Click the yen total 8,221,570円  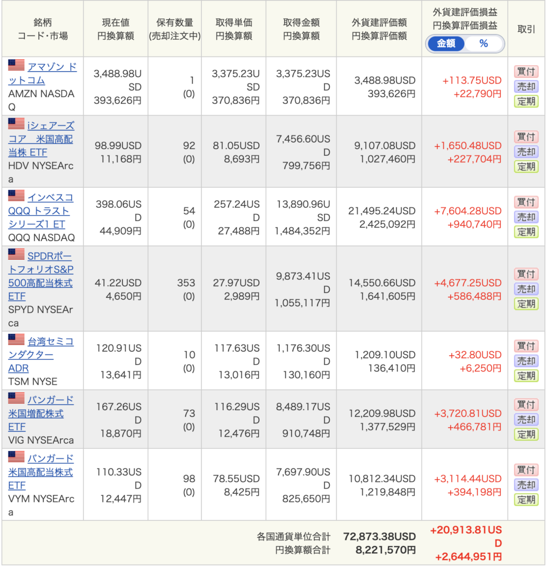pos(386,550)
